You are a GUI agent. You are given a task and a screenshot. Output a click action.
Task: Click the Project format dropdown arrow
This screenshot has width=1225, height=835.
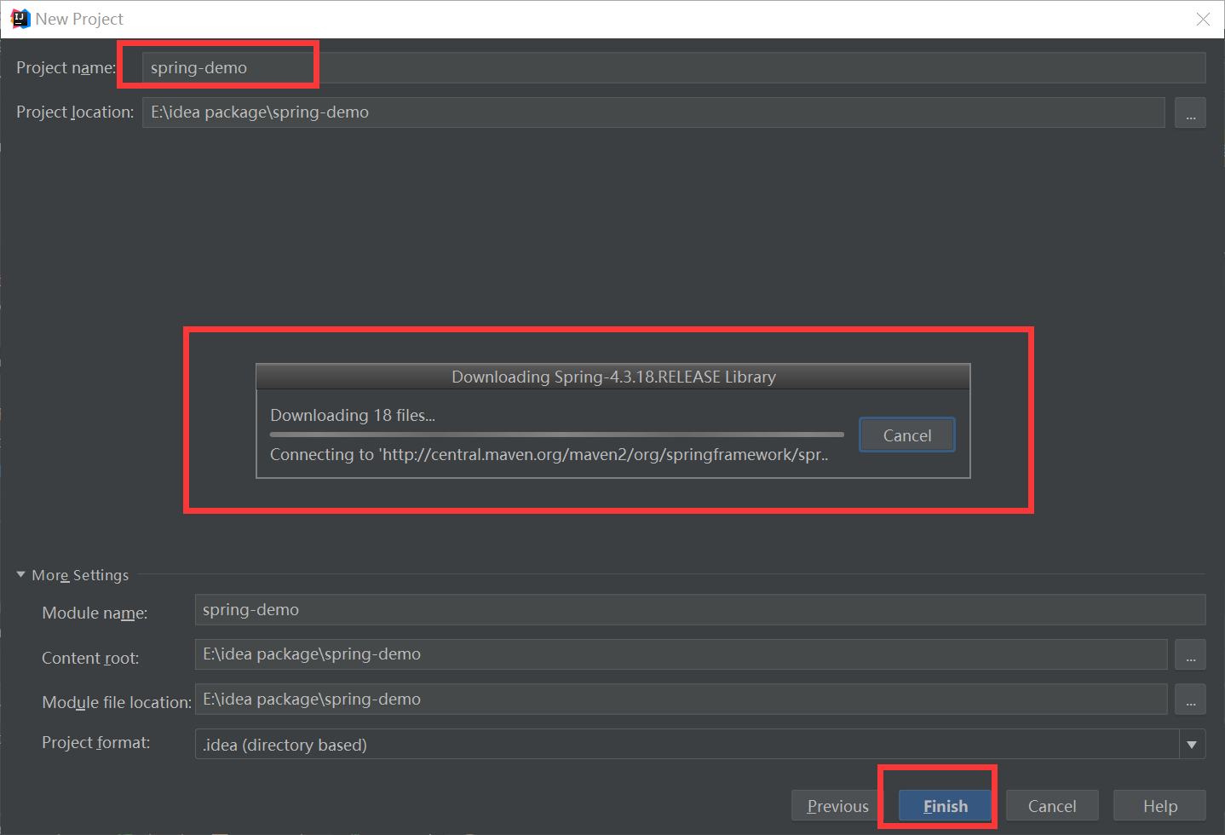(1192, 745)
